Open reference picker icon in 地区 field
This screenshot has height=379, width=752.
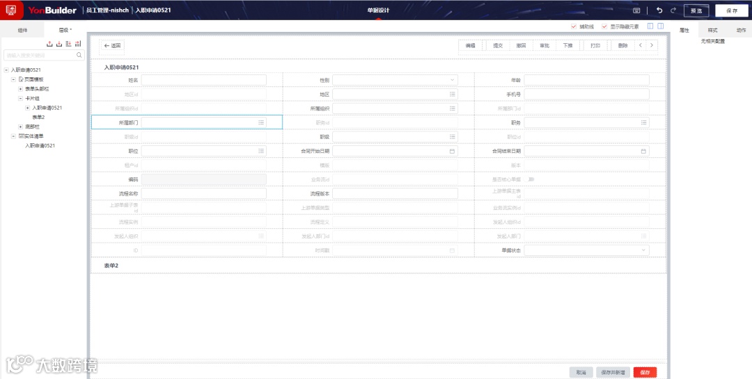(x=453, y=95)
